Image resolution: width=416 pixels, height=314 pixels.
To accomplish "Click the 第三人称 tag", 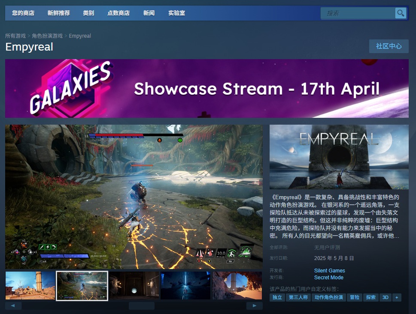I will point(298,297).
